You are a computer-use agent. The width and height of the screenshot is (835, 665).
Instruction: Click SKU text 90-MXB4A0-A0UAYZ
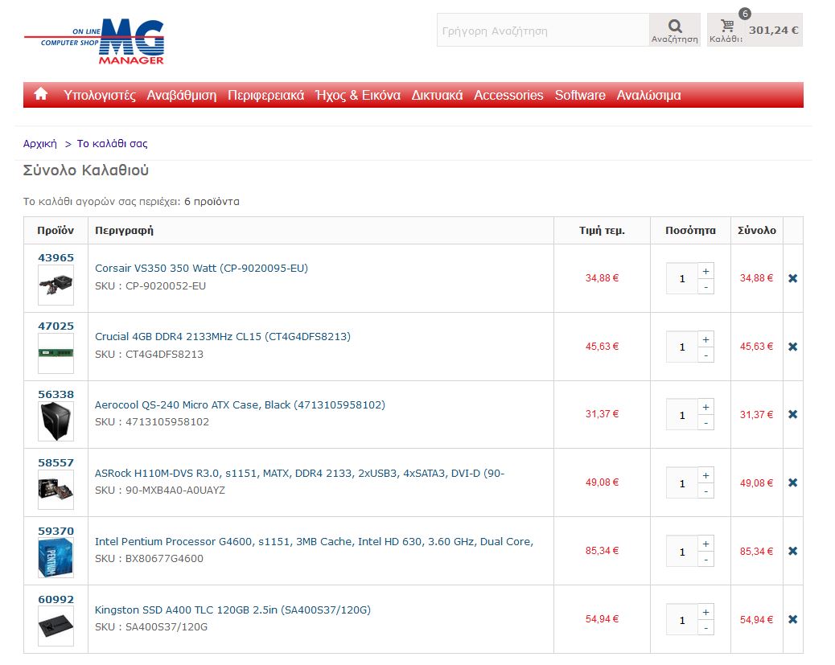pyautogui.click(x=175, y=491)
